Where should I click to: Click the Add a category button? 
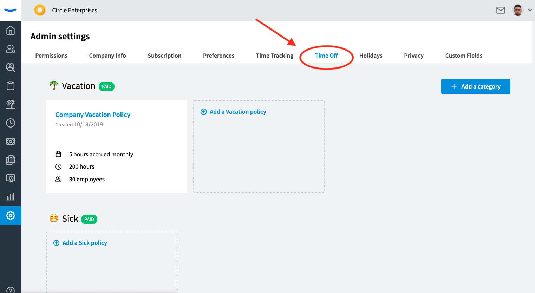point(476,86)
